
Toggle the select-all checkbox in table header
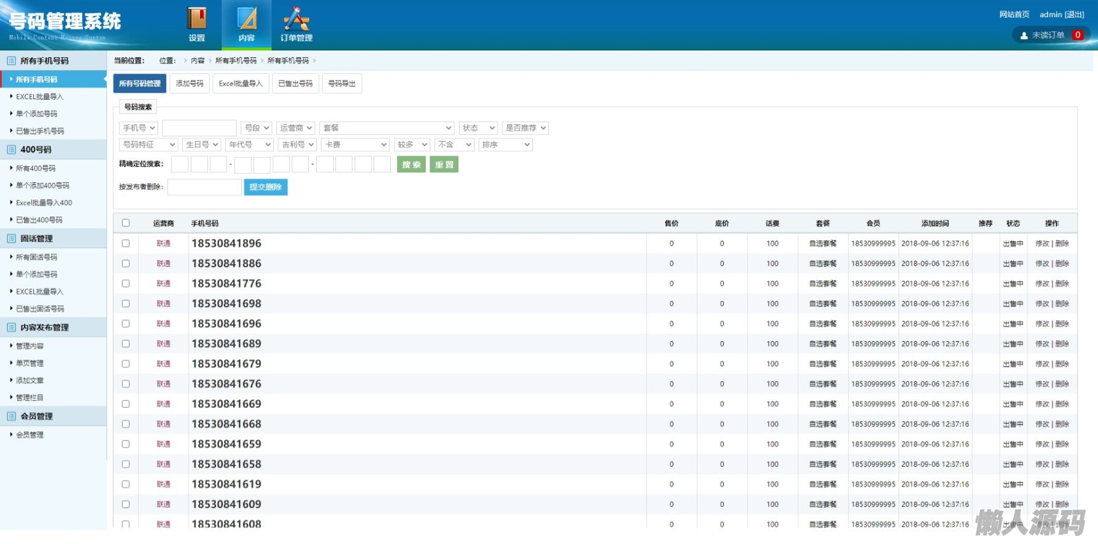coord(126,223)
